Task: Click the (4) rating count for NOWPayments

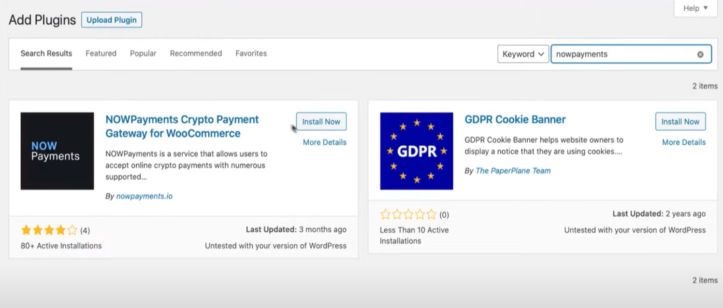Action: pos(85,231)
